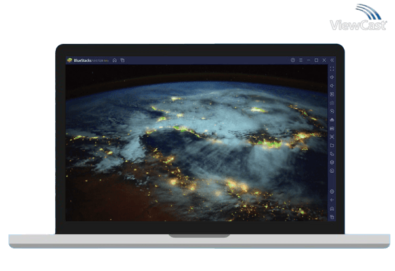The image size is (395, 271).
Task: Open recent apps at sidebar bottom
Action: click(x=332, y=217)
